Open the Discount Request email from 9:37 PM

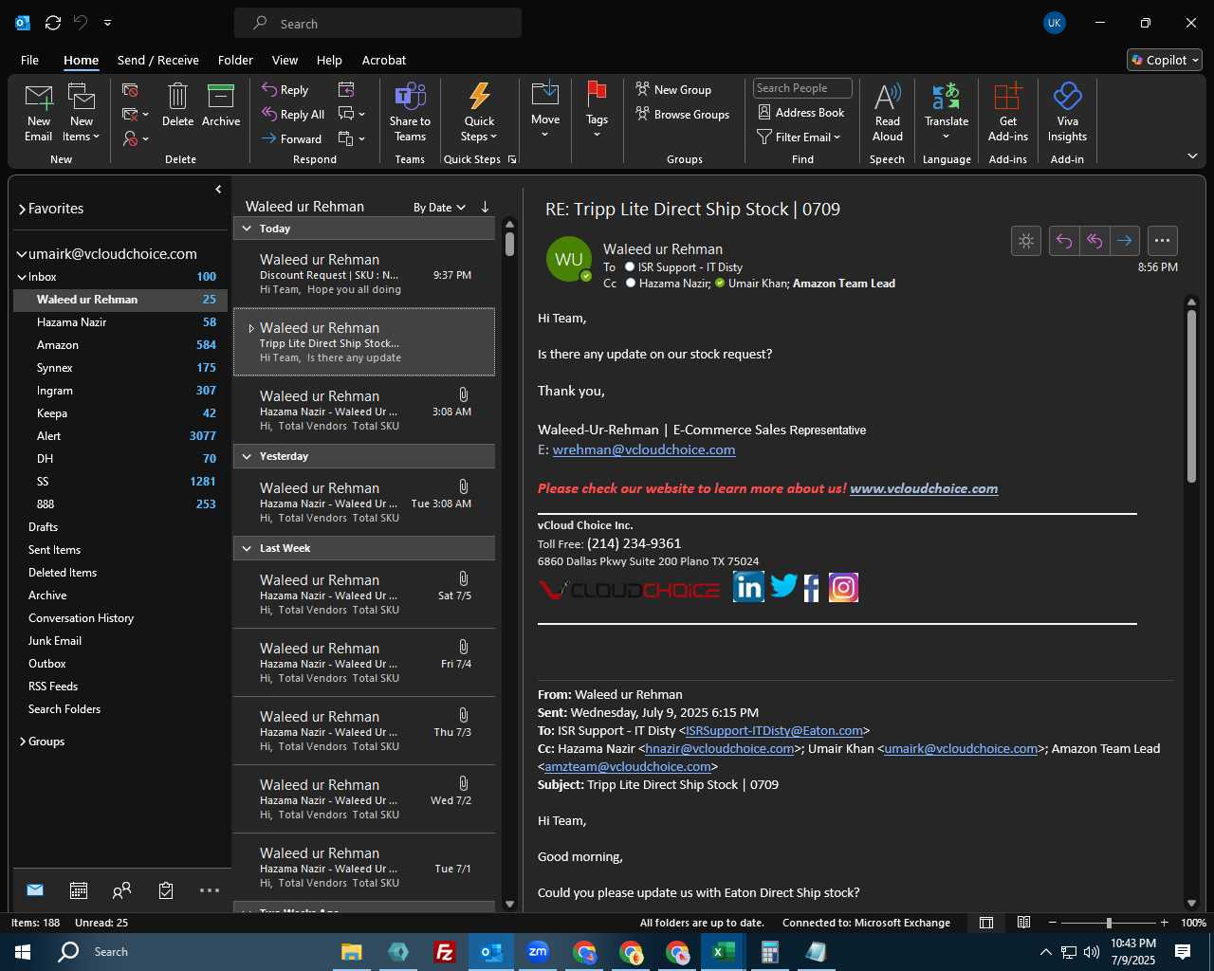364,273
